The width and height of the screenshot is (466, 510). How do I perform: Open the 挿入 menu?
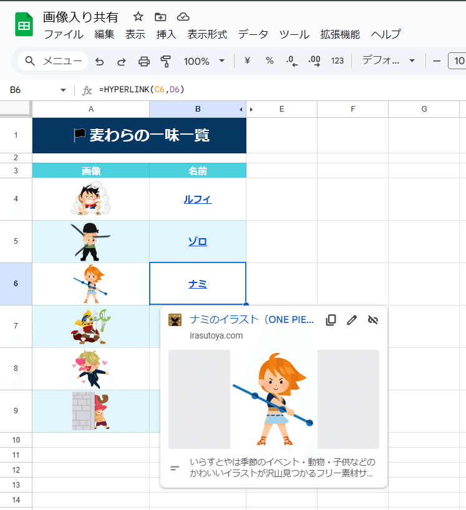pyautogui.click(x=166, y=34)
